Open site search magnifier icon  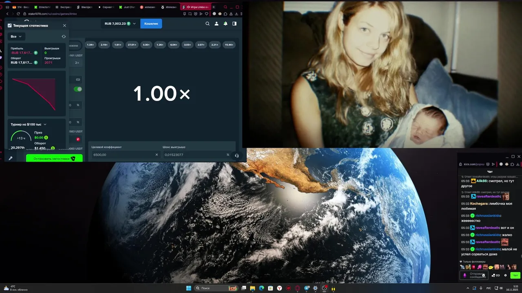point(207,24)
